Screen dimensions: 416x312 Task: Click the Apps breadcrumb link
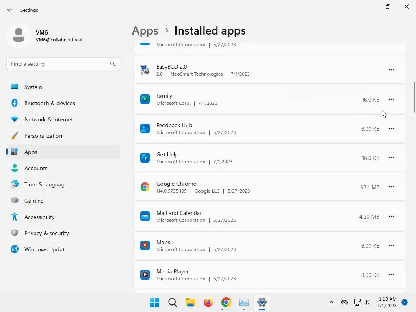point(145,31)
